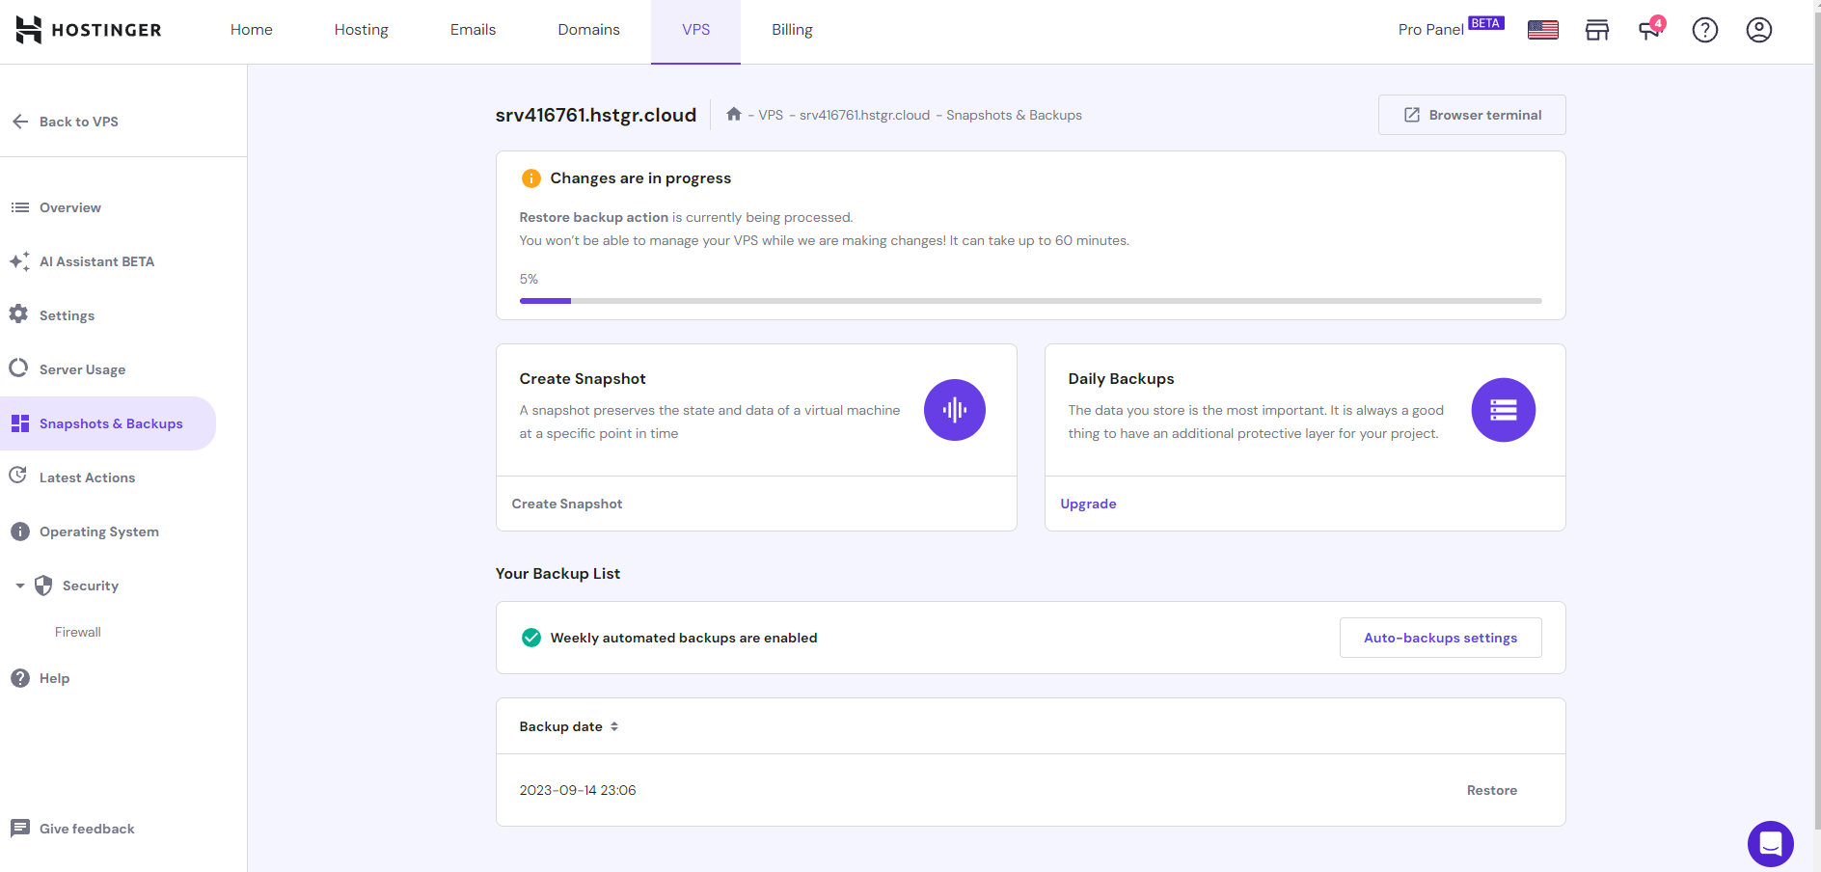Open the Billing tab

[793, 30]
